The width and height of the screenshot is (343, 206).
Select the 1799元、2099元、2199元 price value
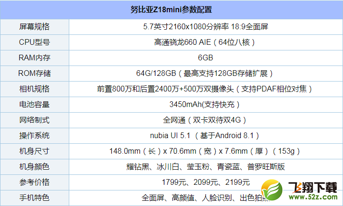pos(205,182)
